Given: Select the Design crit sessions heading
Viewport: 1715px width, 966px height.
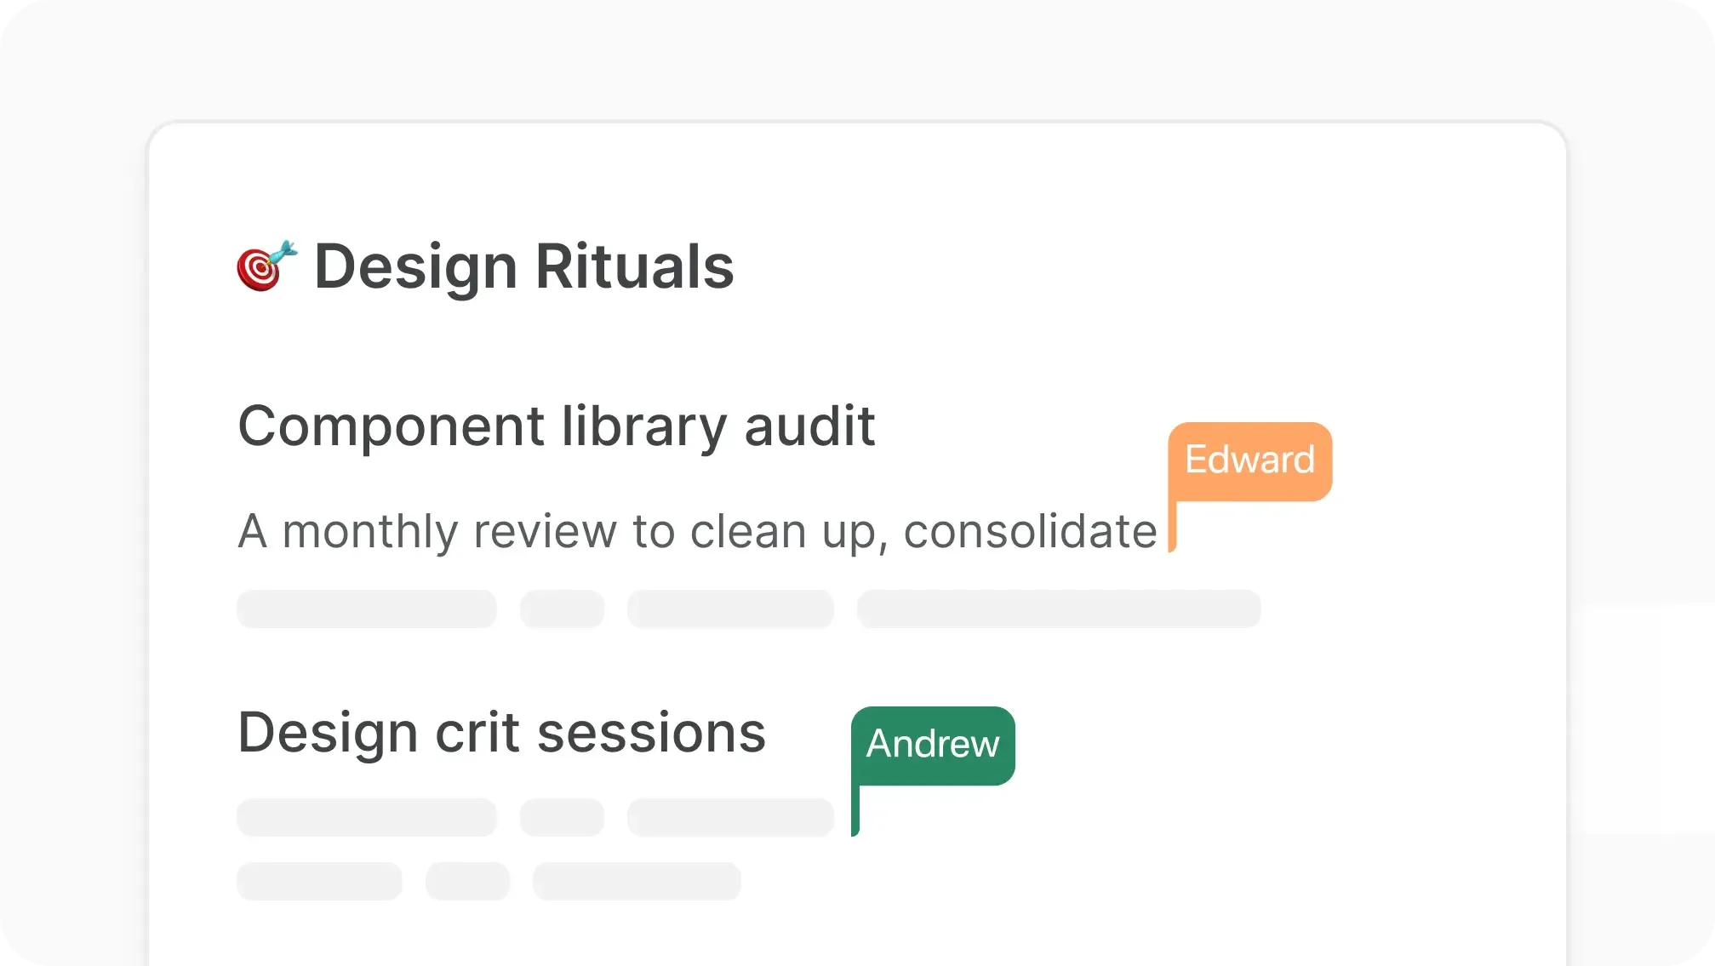Looking at the screenshot, I should tap(501, 733).
